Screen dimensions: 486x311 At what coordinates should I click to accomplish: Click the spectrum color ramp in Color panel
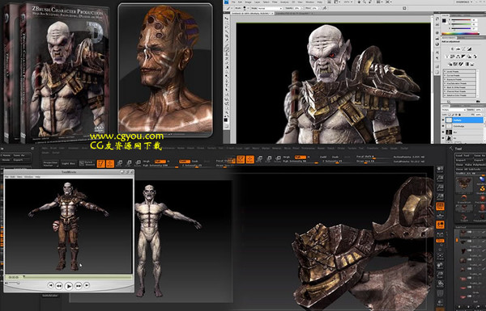pyautogui.click(x=460, y=33)
